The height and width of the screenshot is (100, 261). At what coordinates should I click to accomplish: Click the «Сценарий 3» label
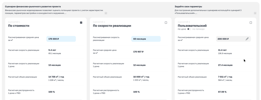tap(184, 22)
